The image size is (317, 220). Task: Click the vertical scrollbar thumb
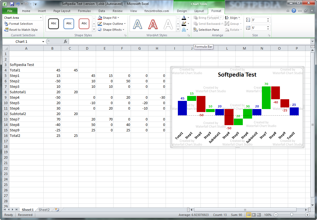click(x=313, y=125)
